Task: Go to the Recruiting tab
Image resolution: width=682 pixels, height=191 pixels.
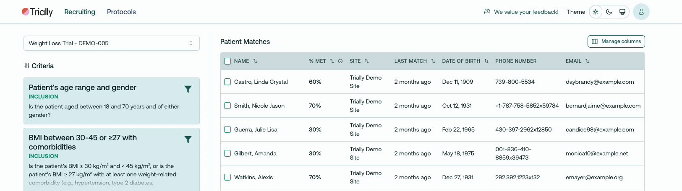Action: 80,12
